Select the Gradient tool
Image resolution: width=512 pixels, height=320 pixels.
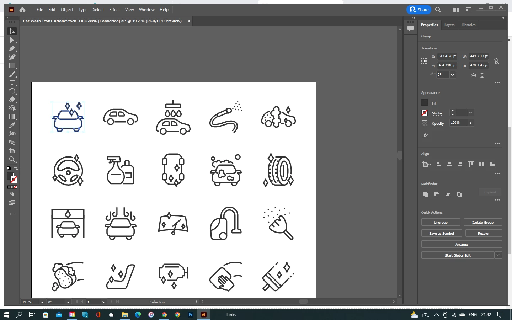coord(12,117)
